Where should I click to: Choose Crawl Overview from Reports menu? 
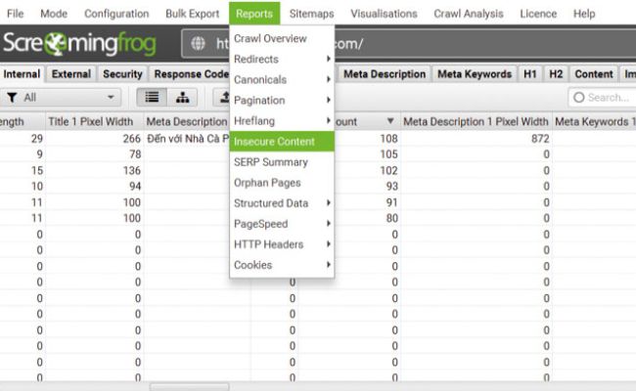pyautogui.click(x=270, y=39)
